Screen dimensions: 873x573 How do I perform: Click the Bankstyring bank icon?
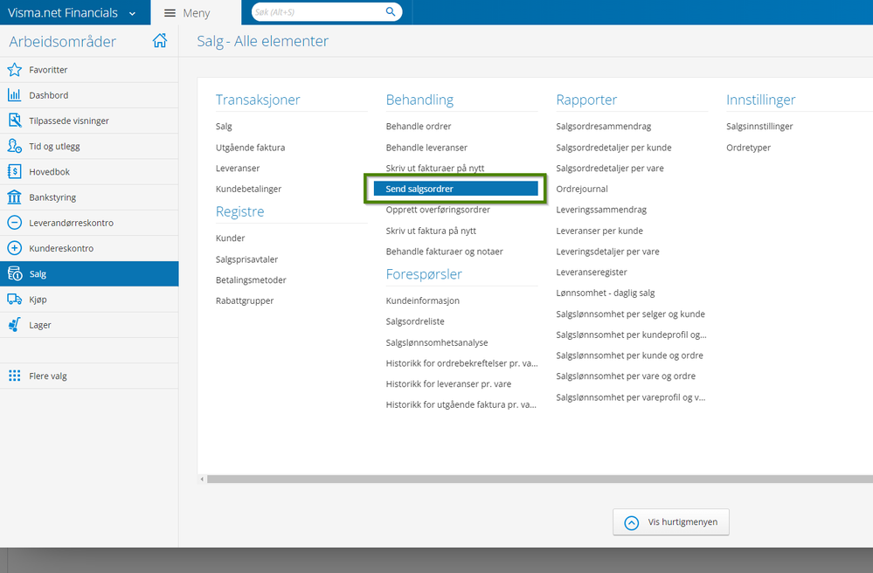click(x=15, y=197)
